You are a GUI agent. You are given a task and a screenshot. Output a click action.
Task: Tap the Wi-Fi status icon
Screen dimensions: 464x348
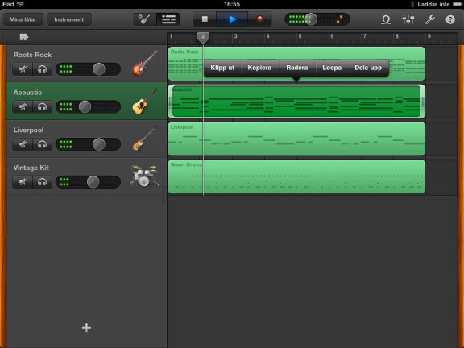tap(20, 4)
